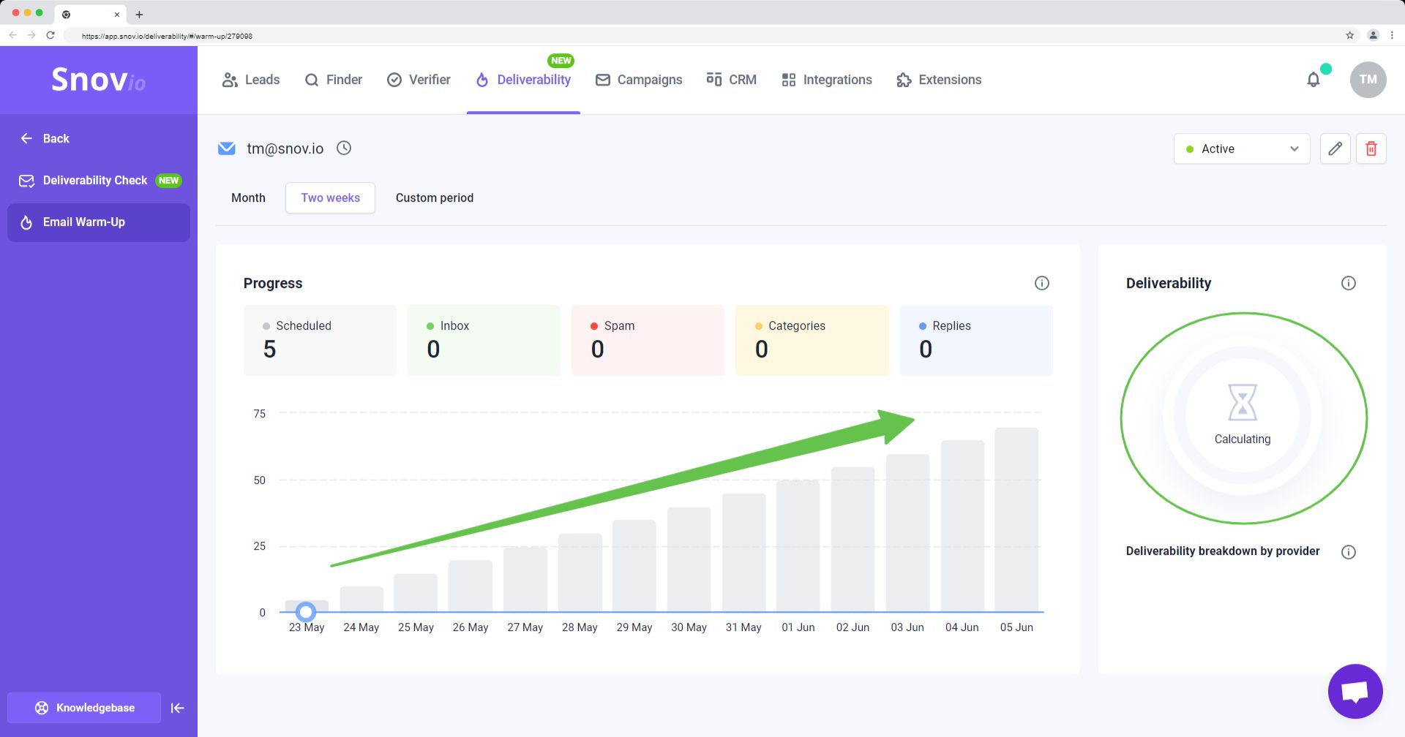1405x737 pixels.
Task: Open the TM user avatar menu
Action: point(1367,80)
